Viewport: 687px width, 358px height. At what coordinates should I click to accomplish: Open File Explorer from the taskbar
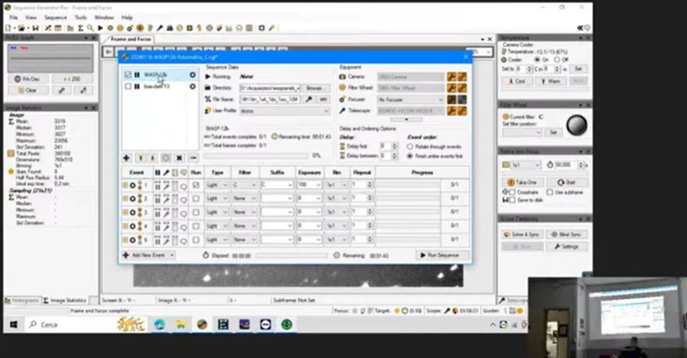point(180,324)
